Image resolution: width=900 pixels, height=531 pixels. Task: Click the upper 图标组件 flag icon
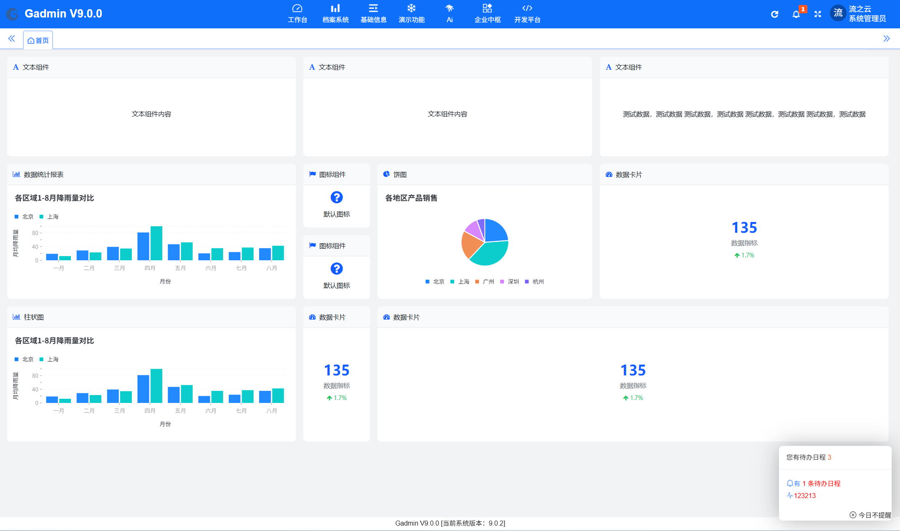313,174
